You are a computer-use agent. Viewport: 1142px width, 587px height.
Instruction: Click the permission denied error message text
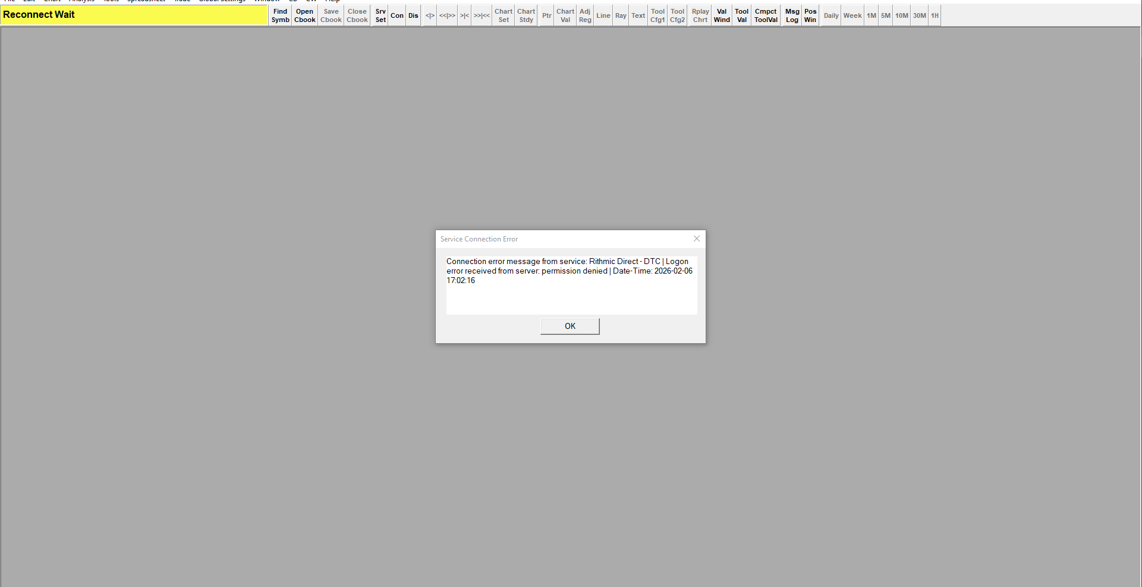tap(570, 271)
